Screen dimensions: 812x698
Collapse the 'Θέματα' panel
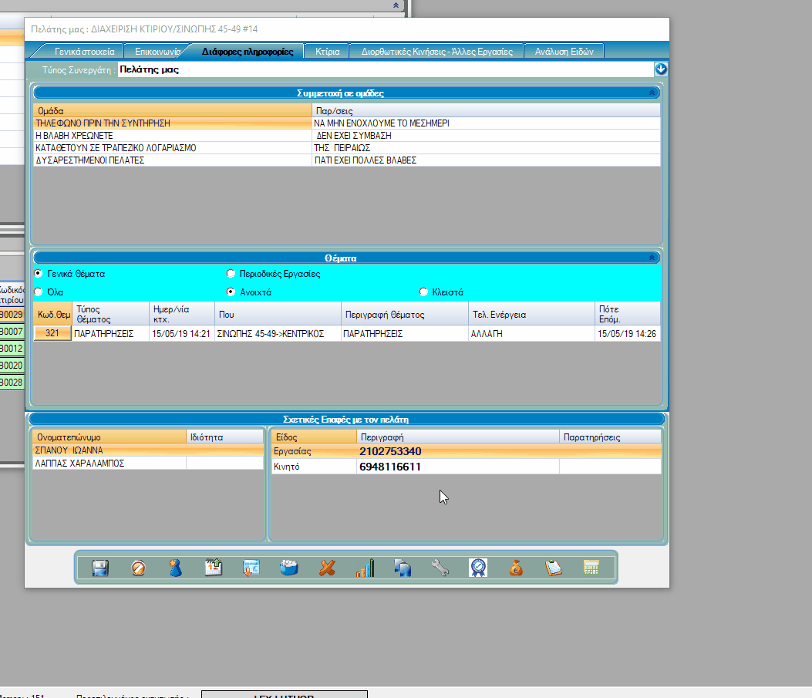point(652,258)
